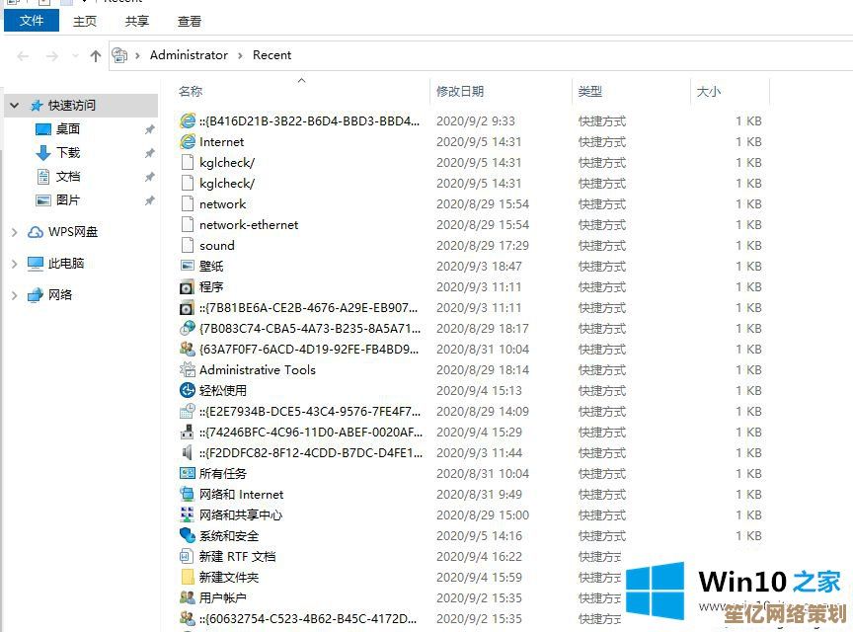Click the 用户帐户 users icon

coord(188,598)
